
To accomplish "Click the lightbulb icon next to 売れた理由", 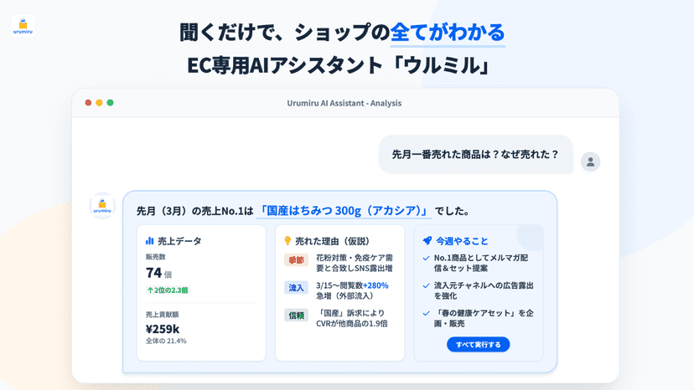I will 287,240.
